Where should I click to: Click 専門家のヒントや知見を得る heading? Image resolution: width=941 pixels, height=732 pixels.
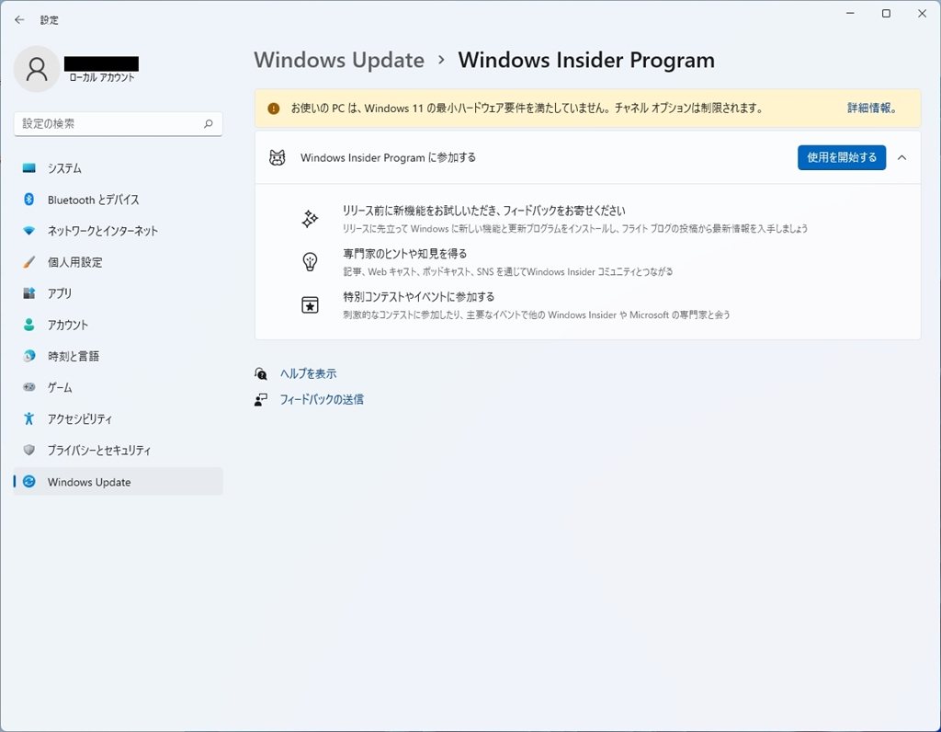405,254
